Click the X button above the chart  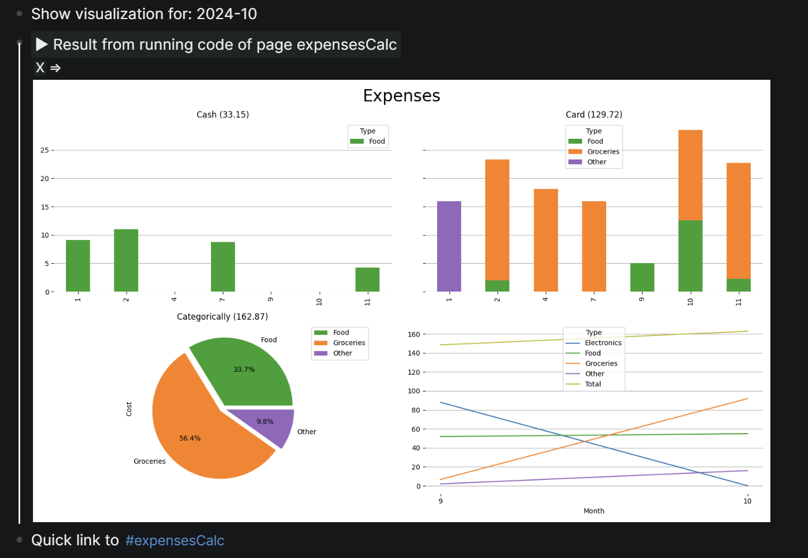pyautogui.click(x=40, y=68)
